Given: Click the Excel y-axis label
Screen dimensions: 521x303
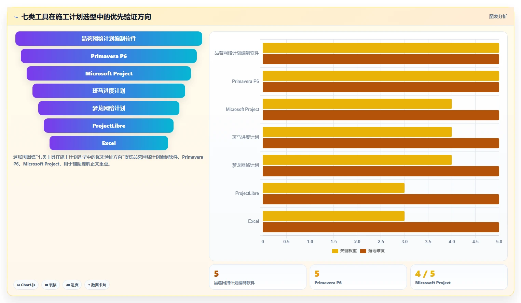Looking at the screenshot, I should [x=253, y=221].
